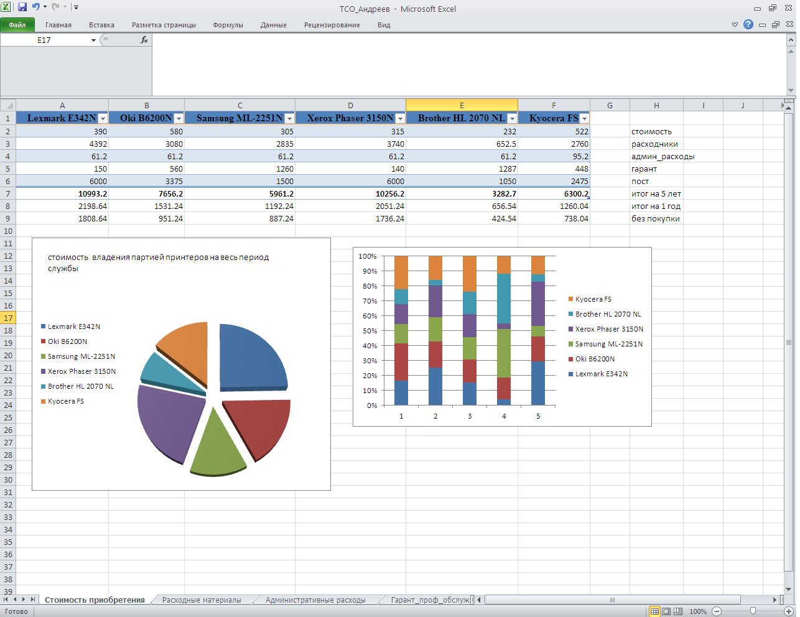
Task: Click the zoom slider handle
Action: click(x=753, y=611)
